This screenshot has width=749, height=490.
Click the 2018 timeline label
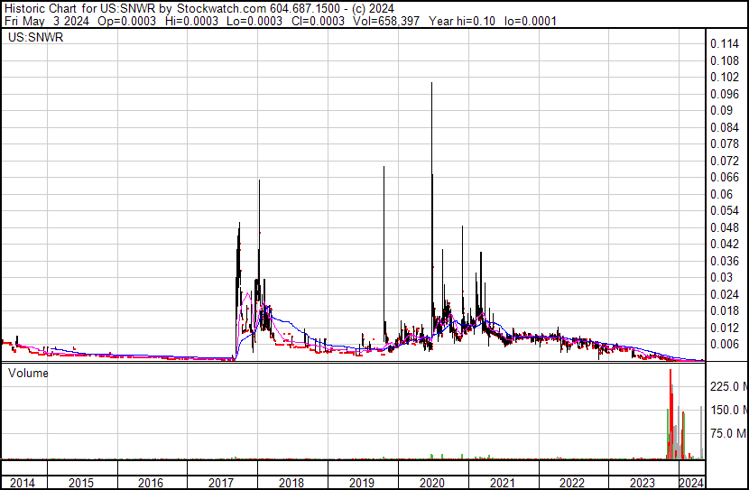click(x=291, y=483)
